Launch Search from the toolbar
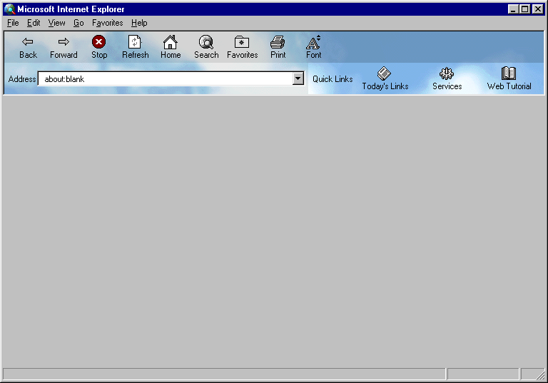The width and height of the screenshot is (548, 383). tap(206, 47)
